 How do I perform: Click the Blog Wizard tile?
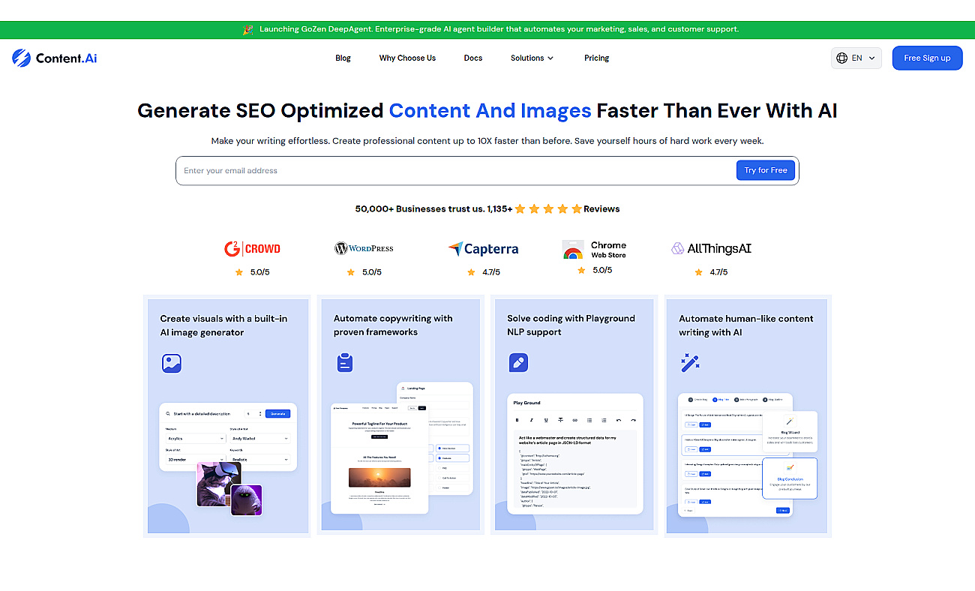pos(790,432)
